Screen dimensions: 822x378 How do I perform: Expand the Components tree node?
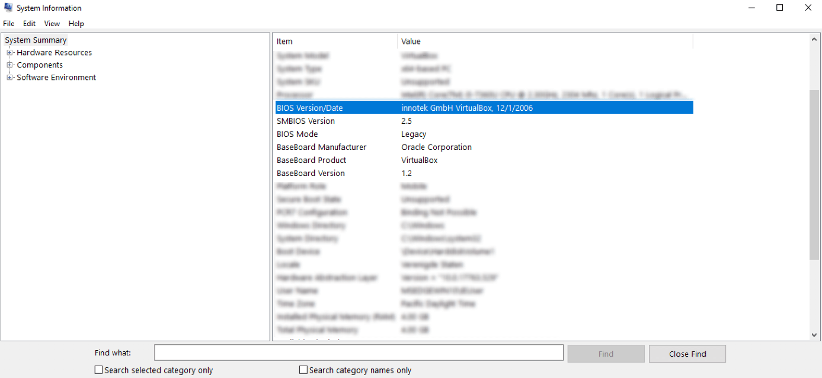pyautogui.click(x=9, y=65)
